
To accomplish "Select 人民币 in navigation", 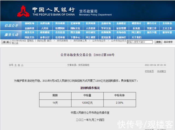I will (45, 28).
